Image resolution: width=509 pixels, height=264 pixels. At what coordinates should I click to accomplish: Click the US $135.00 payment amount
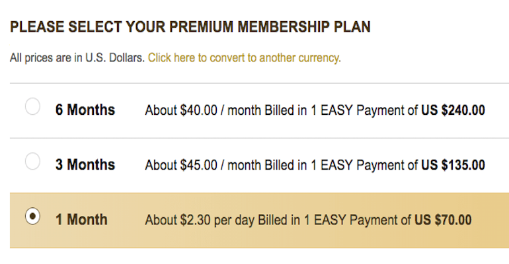click(x=453, y=165)
